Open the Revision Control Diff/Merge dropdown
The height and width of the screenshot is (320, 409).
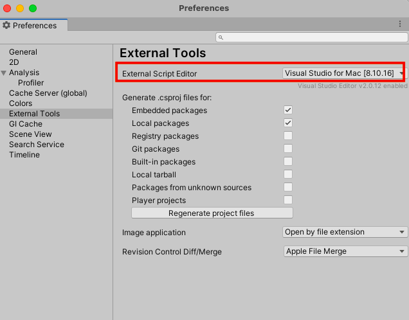pos(345,251)
